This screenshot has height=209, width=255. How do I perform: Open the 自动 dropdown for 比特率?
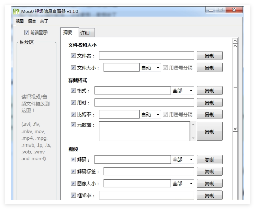coord(150,115)
